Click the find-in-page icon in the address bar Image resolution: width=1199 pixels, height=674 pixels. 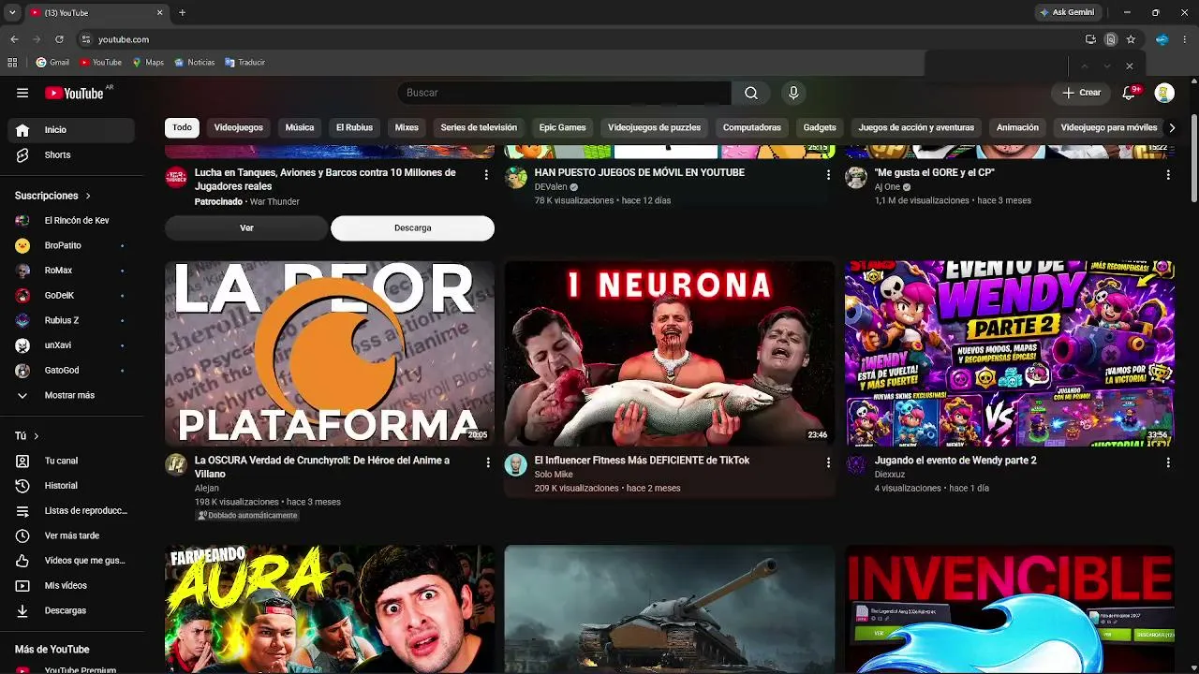coord(1111,39)
